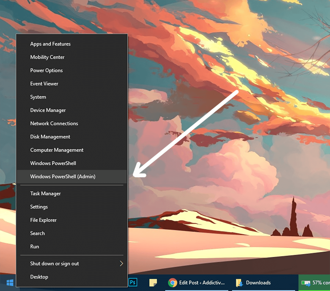Viewport: 330px width, 291px height.
Task: Click the 57% battery taskbar item
Action: 314,282
